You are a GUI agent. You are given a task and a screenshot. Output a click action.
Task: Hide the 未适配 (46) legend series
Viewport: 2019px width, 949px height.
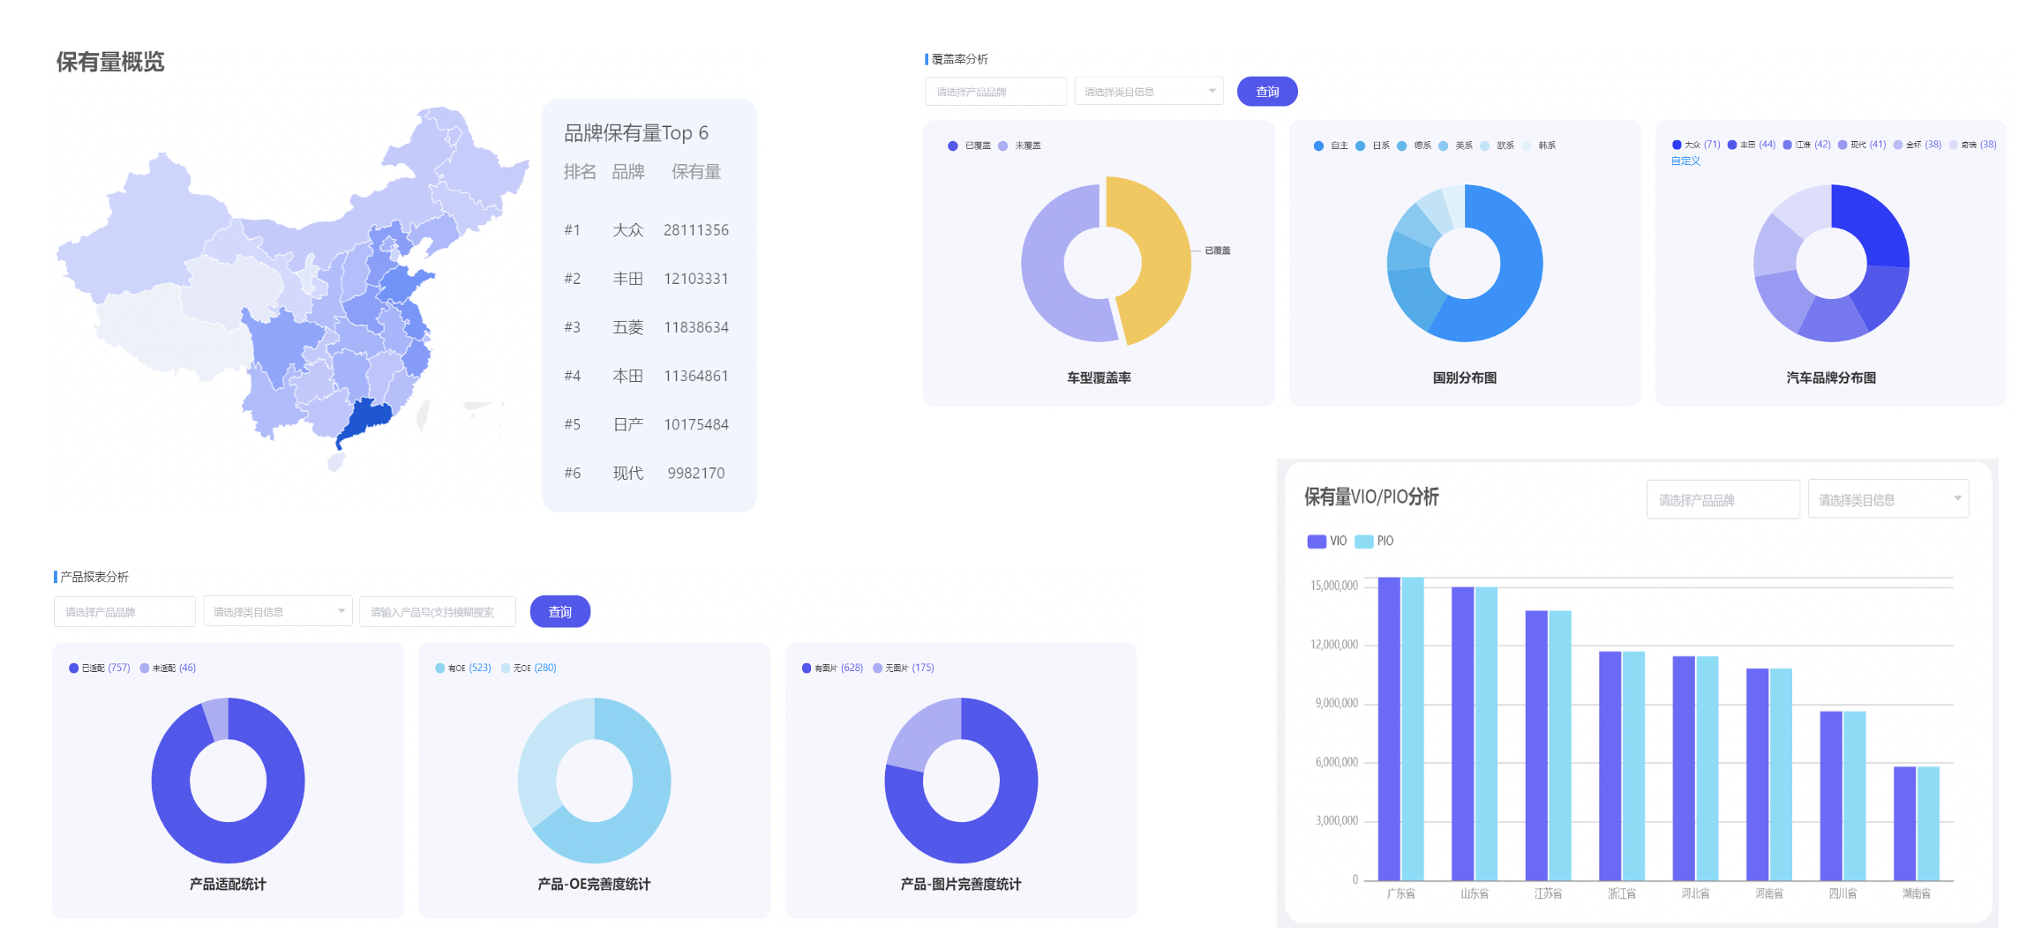tap(168, 669)
